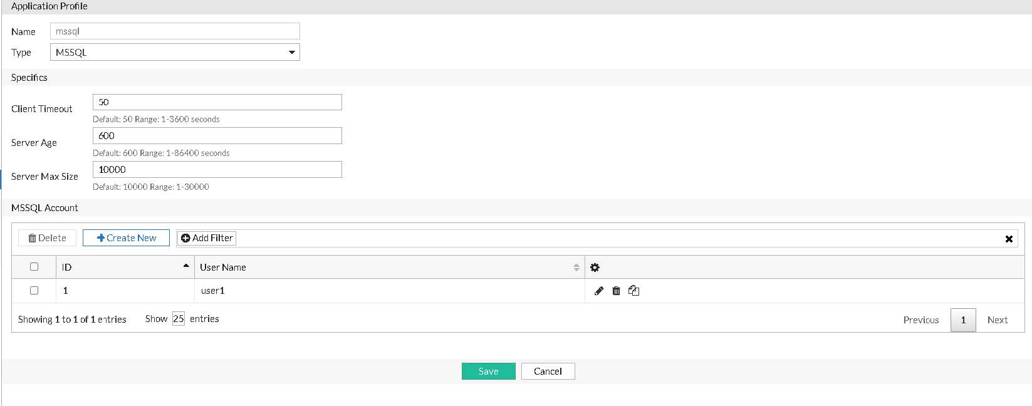Image resolution: width=1032 pixels, height=406 pixels.
Task: Click the Specifics section heading
Action: tap(29, 78)
